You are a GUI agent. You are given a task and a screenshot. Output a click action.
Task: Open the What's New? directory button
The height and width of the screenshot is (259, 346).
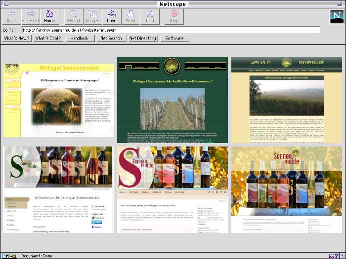pos(17,38)
